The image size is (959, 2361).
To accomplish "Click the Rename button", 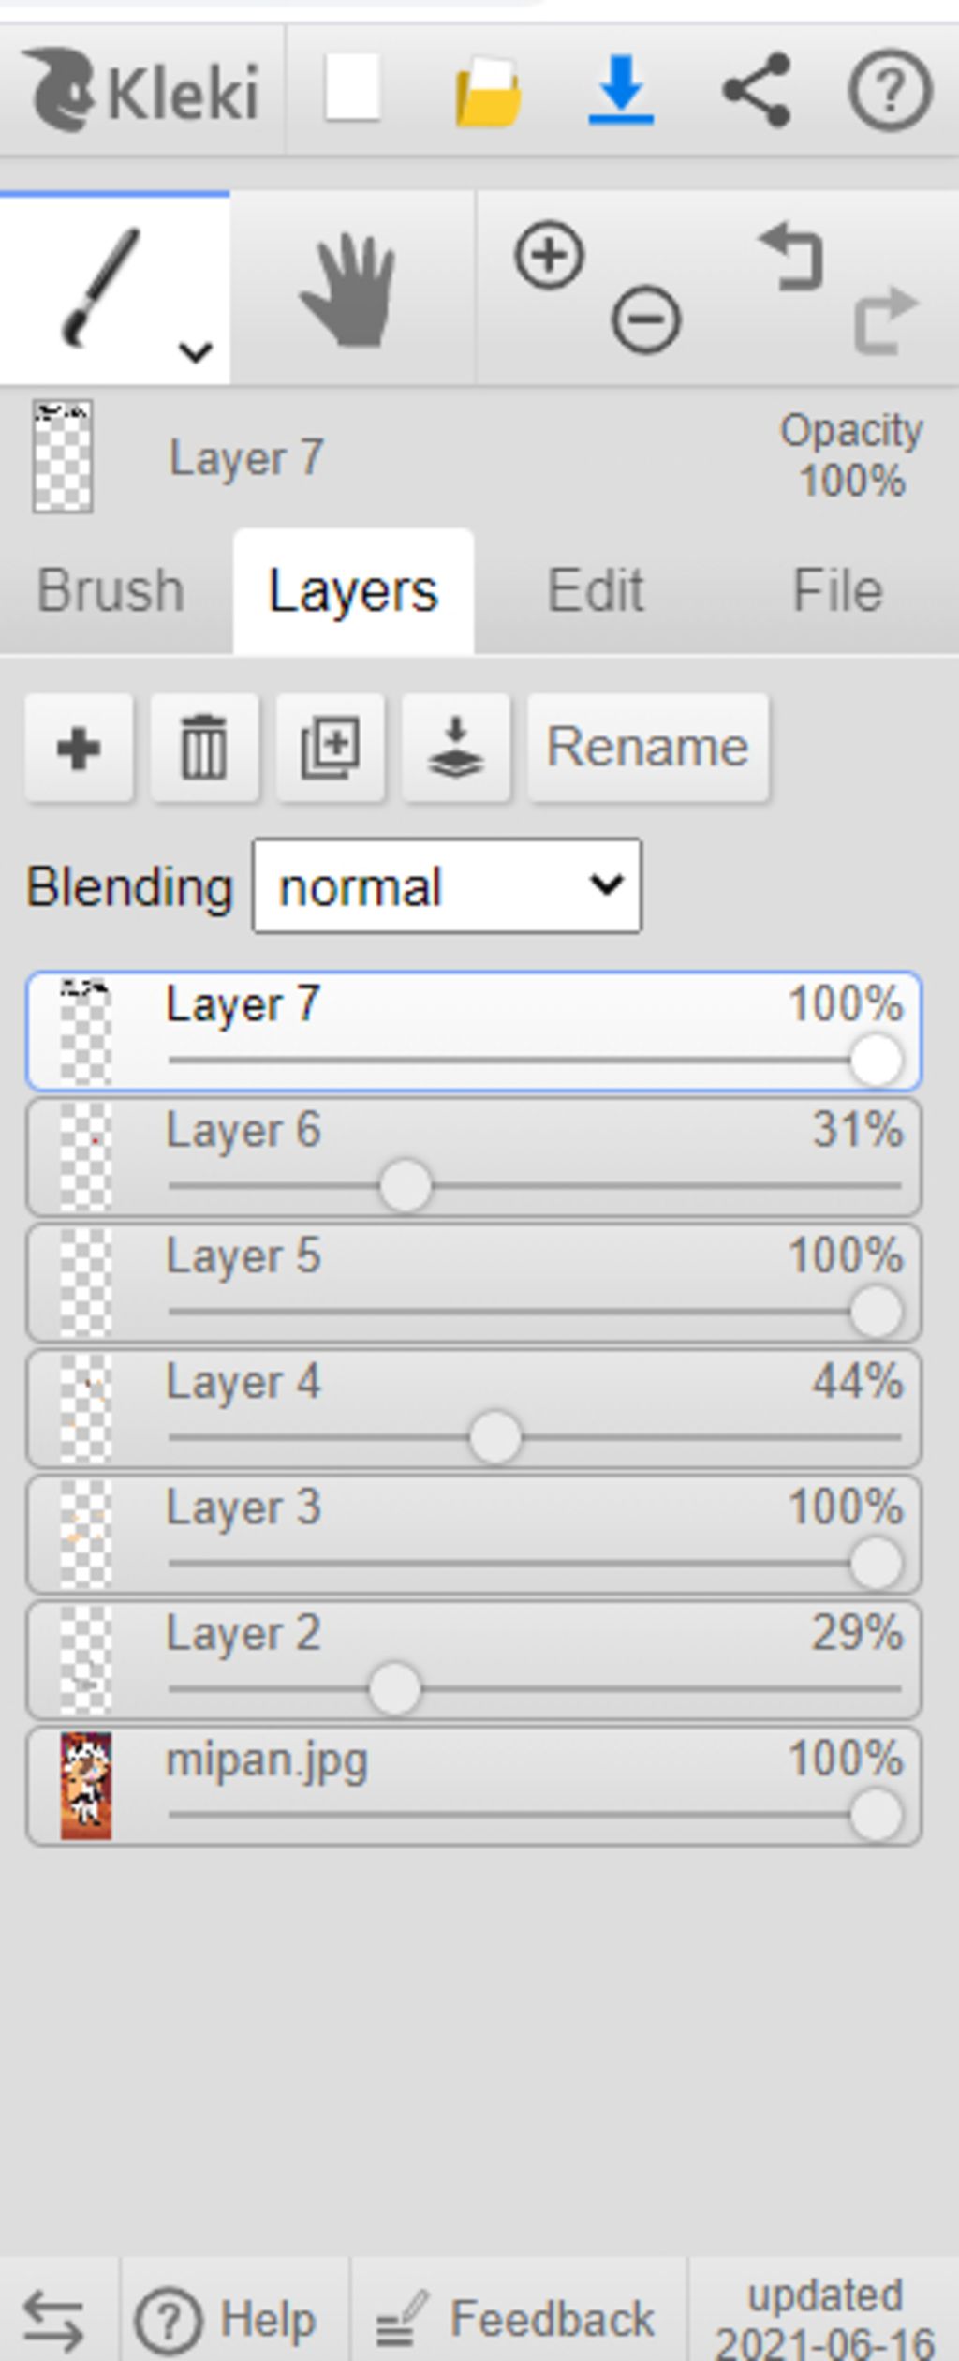I will (x=648, y=748).
